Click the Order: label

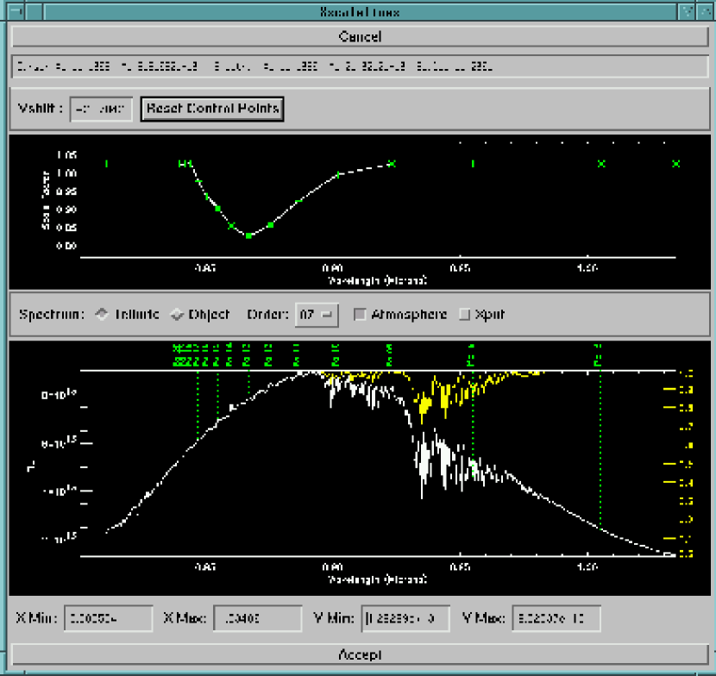click(268, 315)
